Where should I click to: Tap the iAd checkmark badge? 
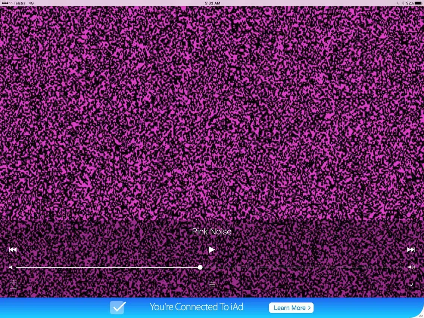(118, 308)
